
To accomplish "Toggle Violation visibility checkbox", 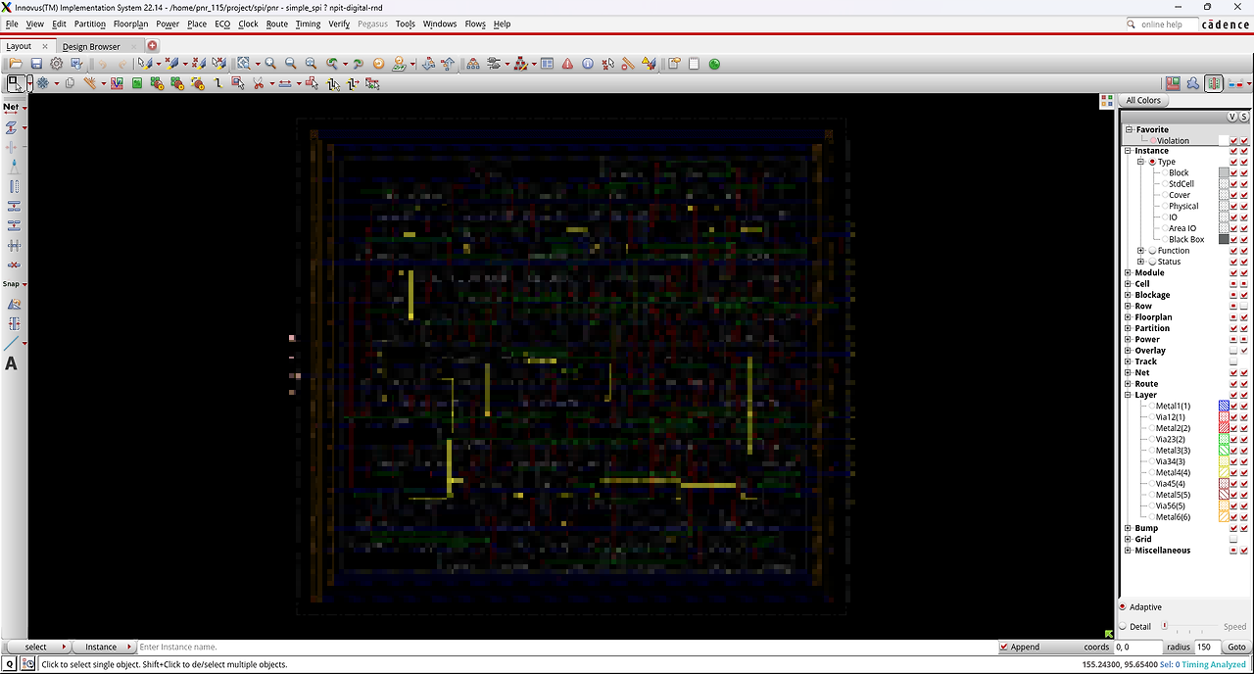I will [1233, 141].
